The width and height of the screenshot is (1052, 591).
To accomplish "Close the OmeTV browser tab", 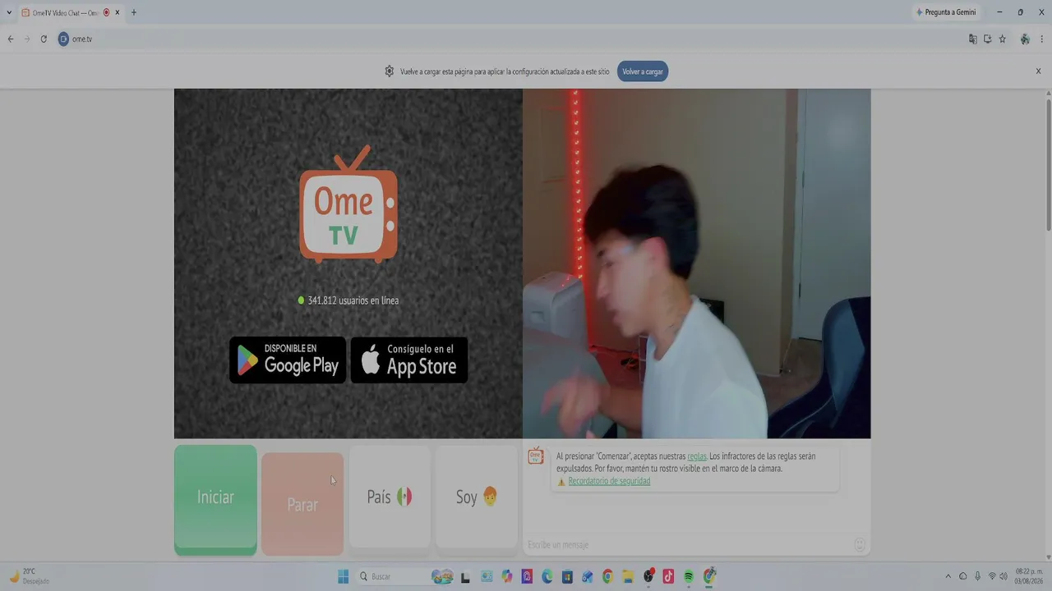I will tap(118, 12).
